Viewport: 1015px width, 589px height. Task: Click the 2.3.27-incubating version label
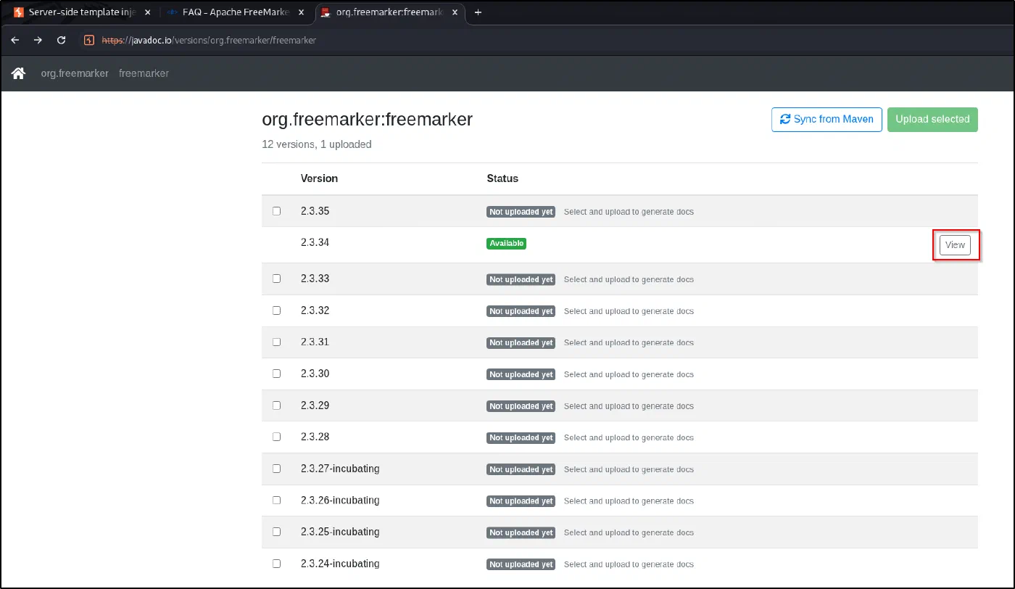point(340,469)
